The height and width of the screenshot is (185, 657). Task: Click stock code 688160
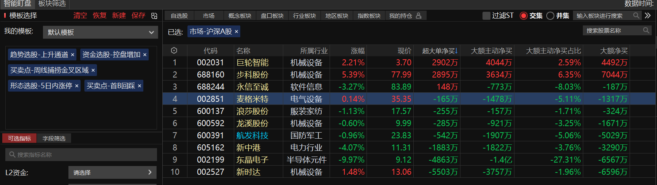211,74
